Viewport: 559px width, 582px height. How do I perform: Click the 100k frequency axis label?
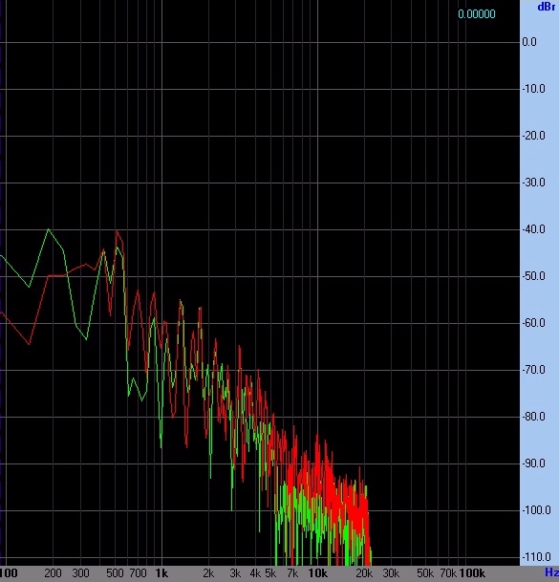tap(472, 573)
